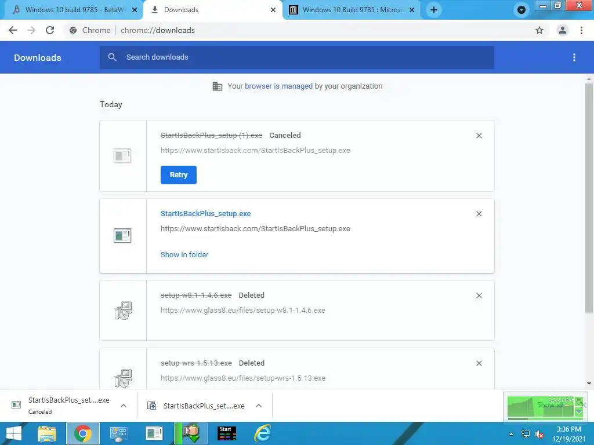This screenshot has width=594, height=445.
Task: Remove StartIsBackPlus_setup.exe entry from list
Action: click(x=479, y=214)
